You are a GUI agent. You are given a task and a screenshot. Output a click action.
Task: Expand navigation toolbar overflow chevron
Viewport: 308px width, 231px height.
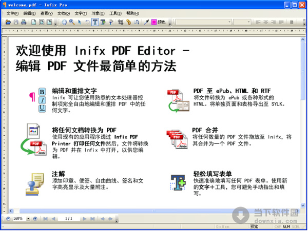tap(117, 220)
